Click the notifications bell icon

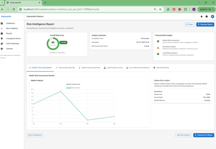[x=202, y=17]
